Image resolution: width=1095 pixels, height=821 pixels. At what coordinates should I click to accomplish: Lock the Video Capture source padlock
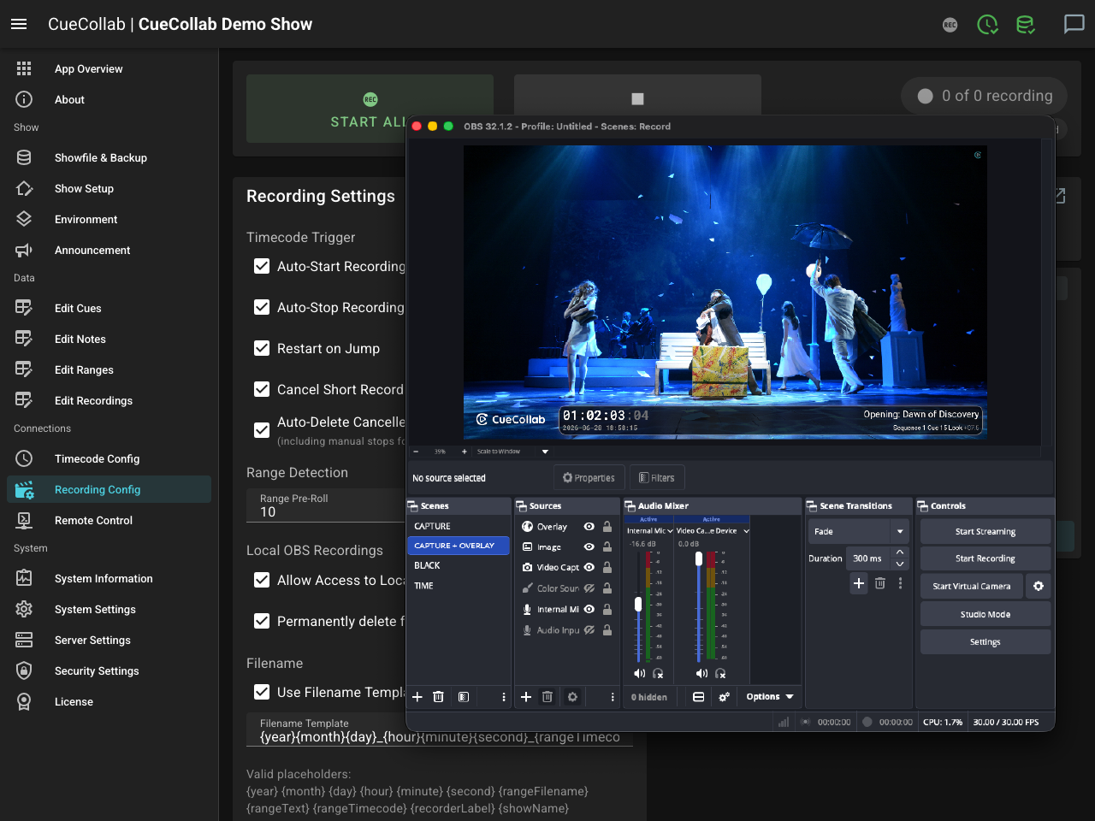607,568
